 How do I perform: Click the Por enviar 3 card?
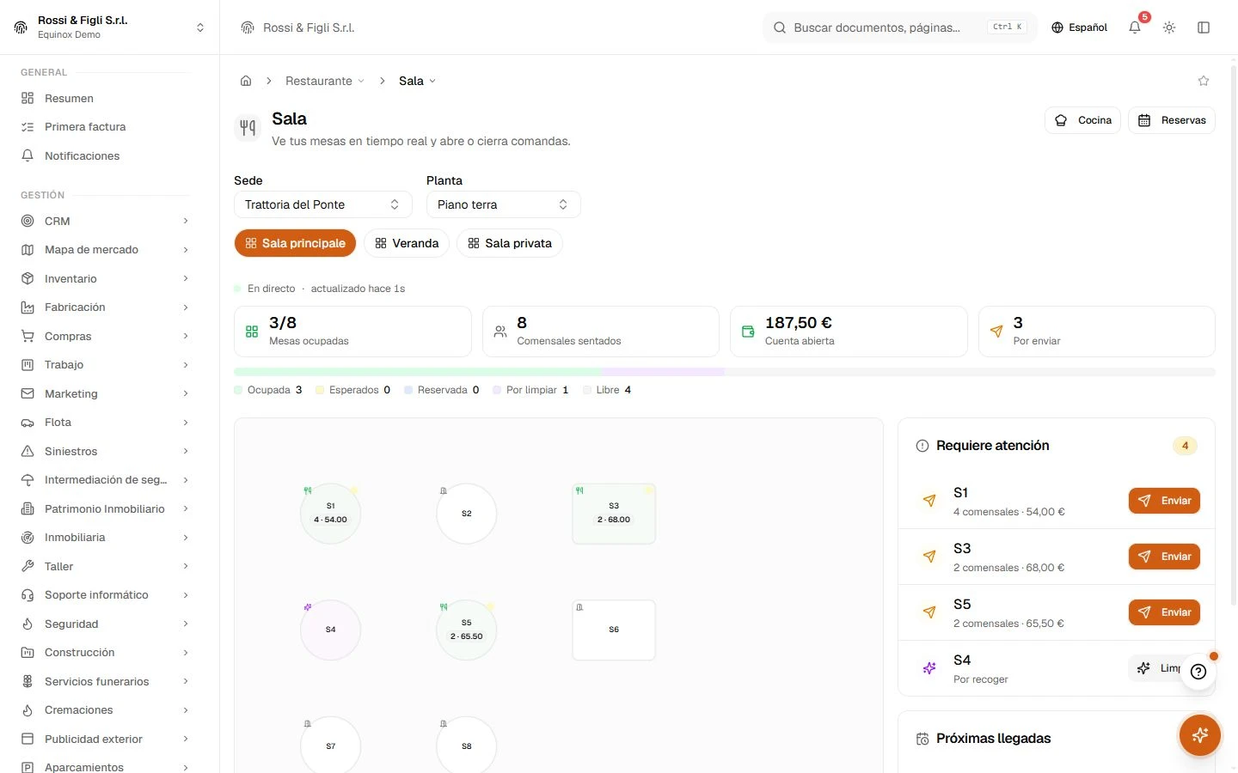pyautogui.click(x=1097, y=332)
